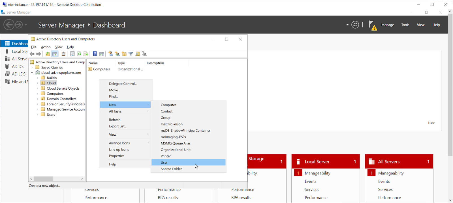Click the ADUC toolbar Back arrow
Viewport: 453px width, 203px height.
[x=32, y=54]
